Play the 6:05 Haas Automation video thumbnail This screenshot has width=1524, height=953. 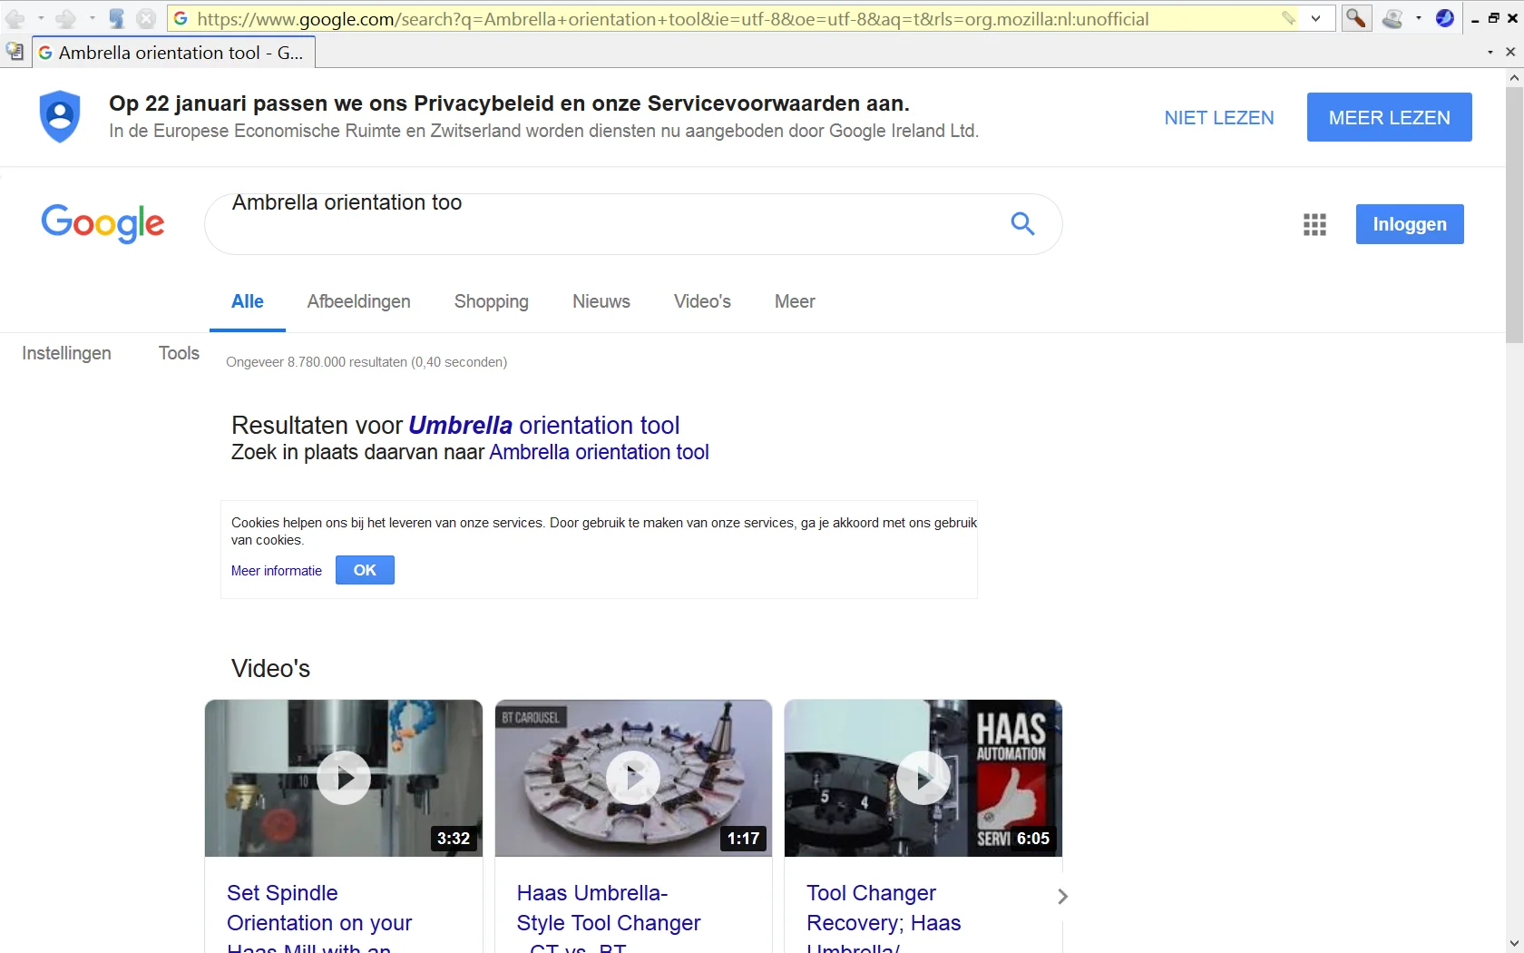[x=923, y=778]
